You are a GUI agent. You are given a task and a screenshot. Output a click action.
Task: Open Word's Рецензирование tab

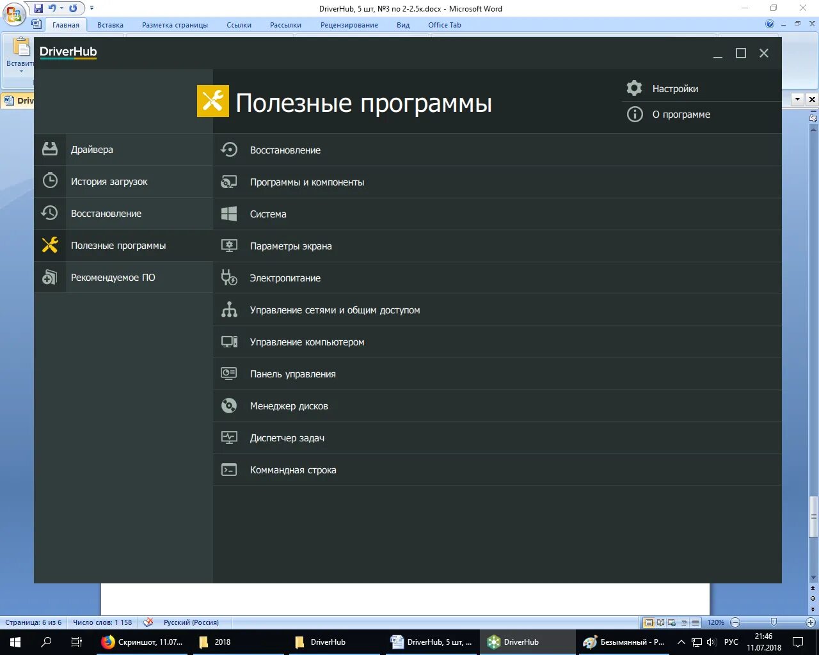[x=349, y=25]
